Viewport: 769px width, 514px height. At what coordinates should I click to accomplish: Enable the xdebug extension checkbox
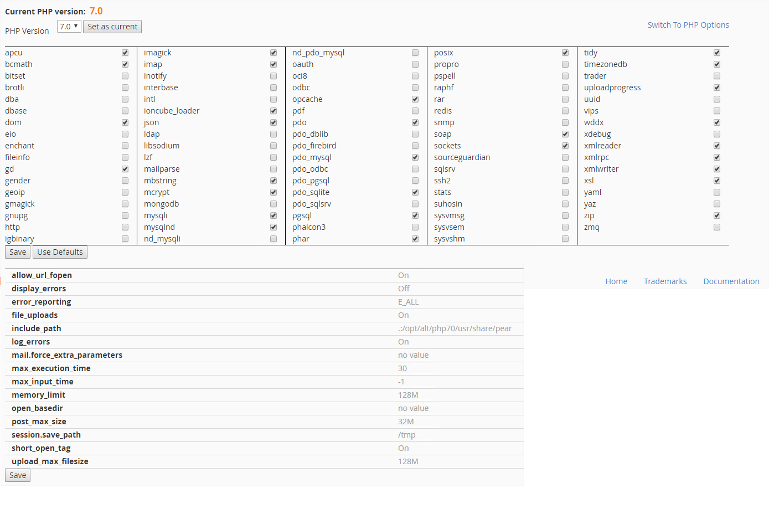coord(717,134)
